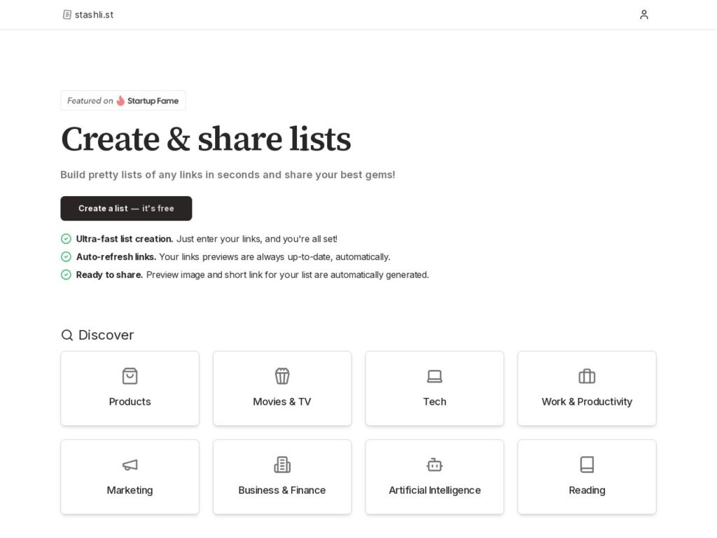This screenshot has width=717, height=538.
Task: Go to stashli.st home link text
Action: (95, 15)
